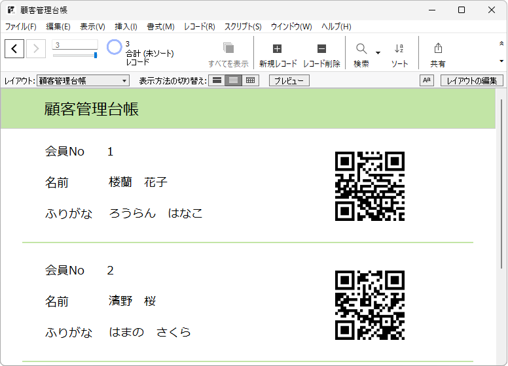
Task: Click the record navigation slider handle
Action: (96, 56)
